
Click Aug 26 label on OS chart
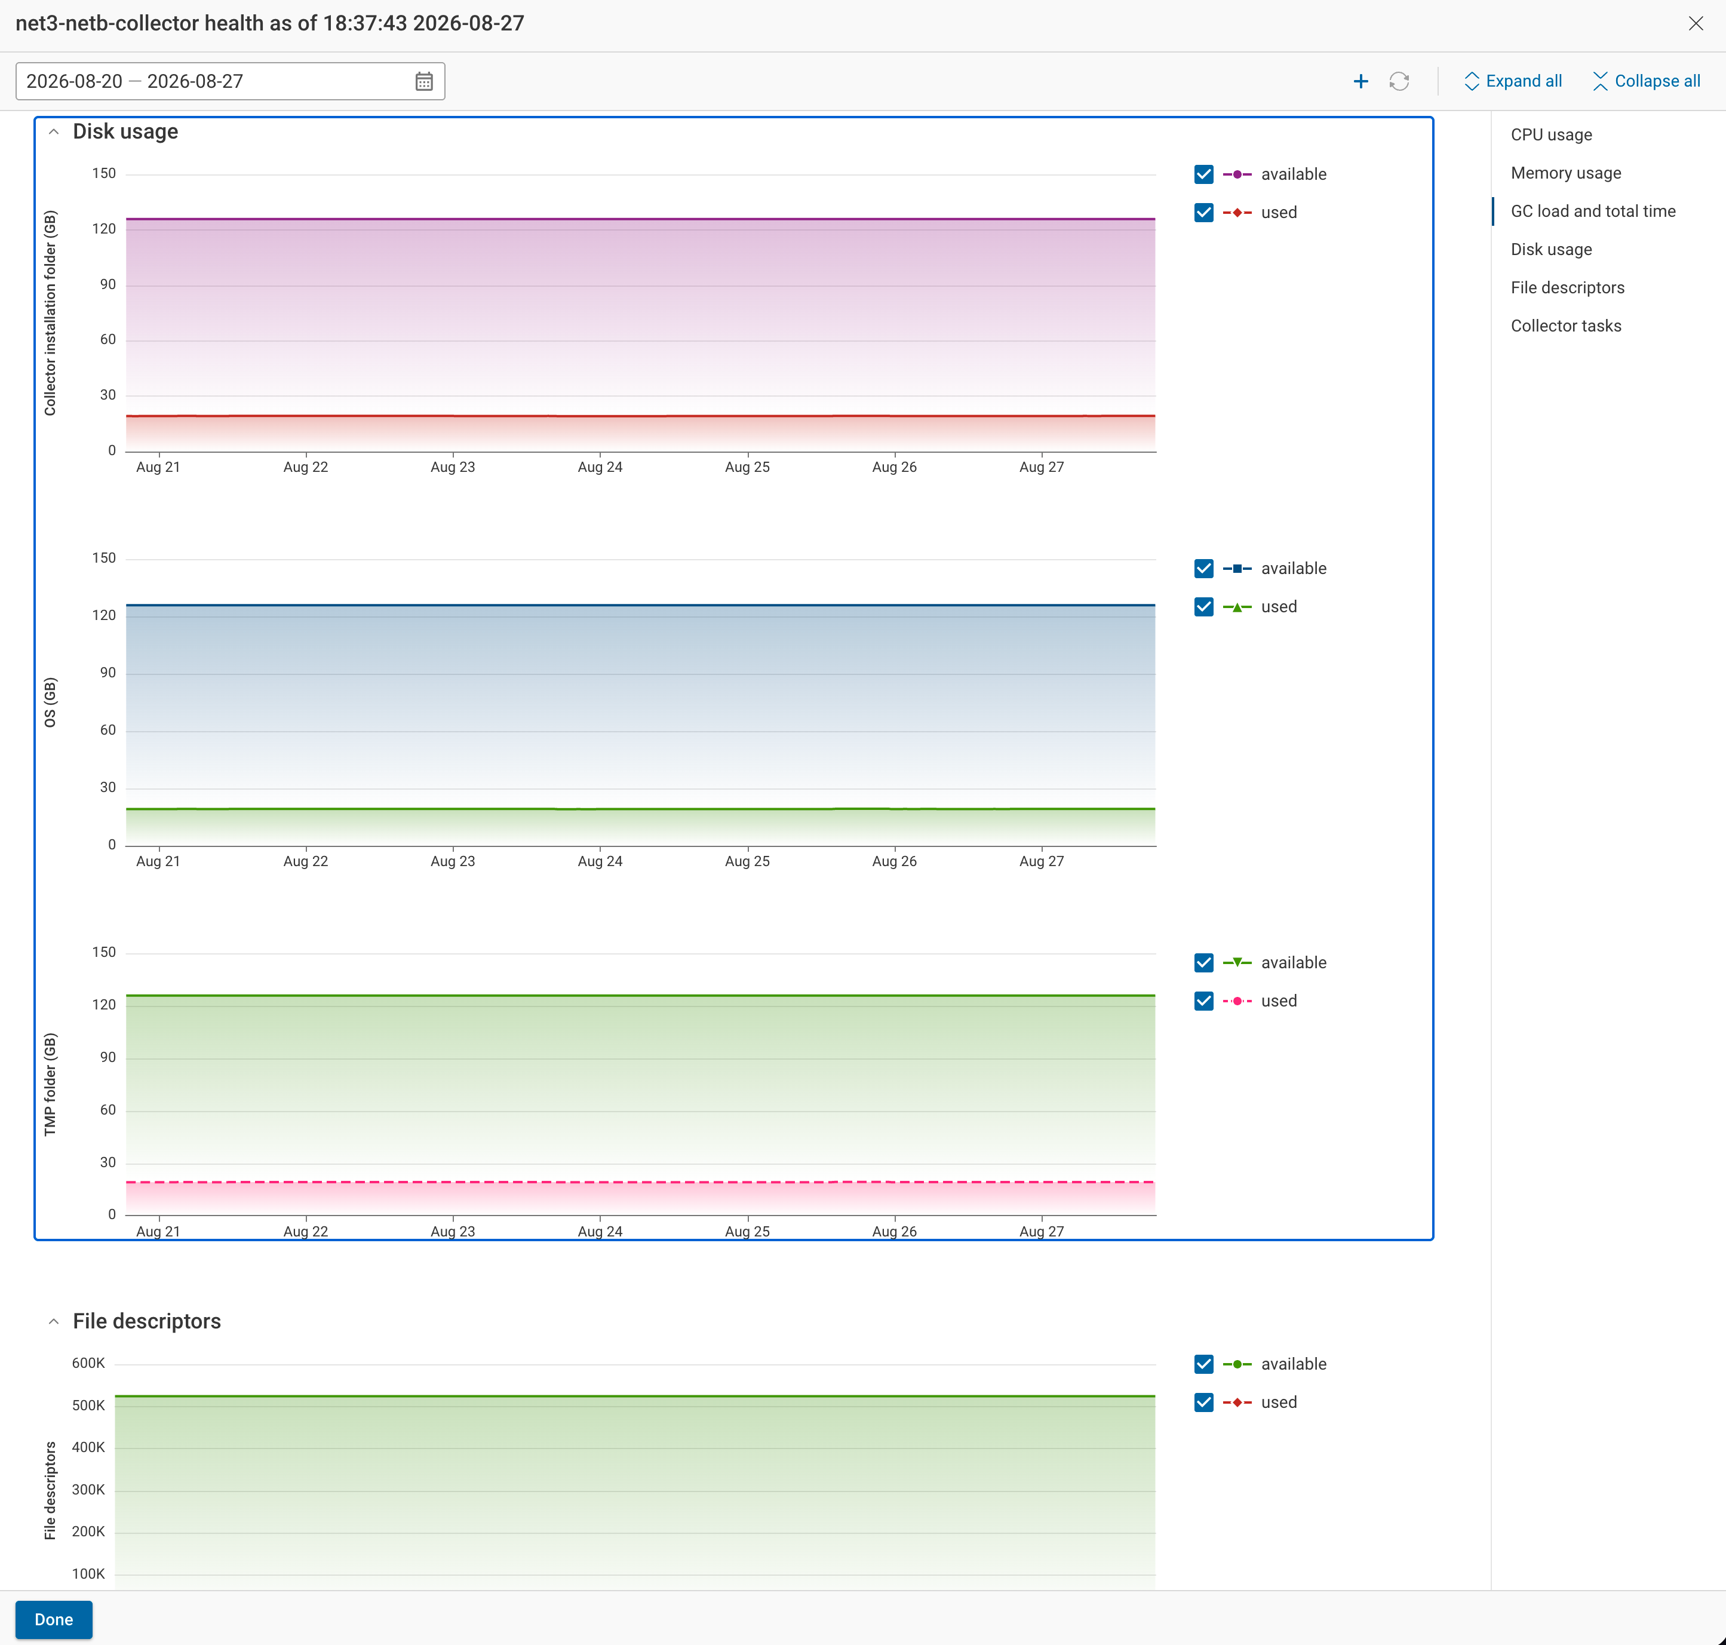coord(894,861)
